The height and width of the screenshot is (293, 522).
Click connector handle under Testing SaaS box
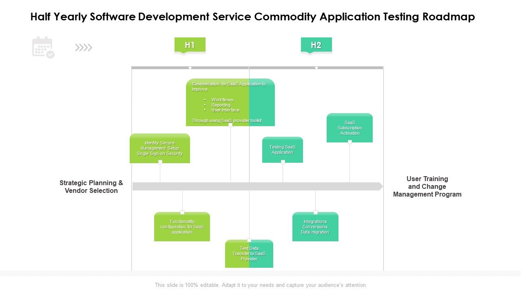click(x=283, y=162)
